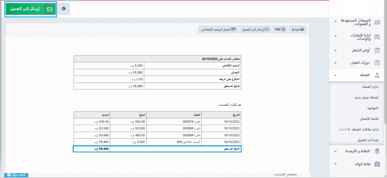387x178 pixels.
Task: Click the Loyalty Points gift icon
Action: click(377, 164)
